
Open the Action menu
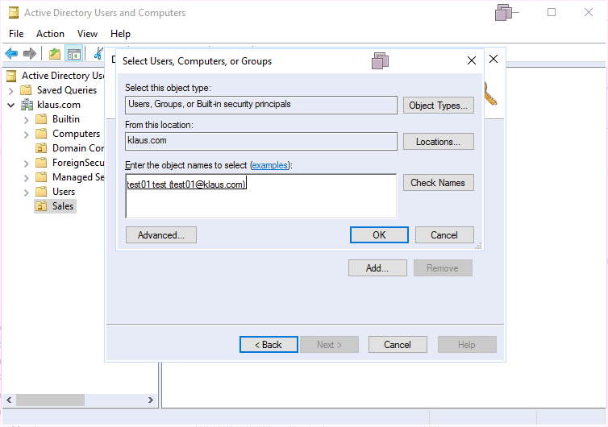[x=50, y=34]
